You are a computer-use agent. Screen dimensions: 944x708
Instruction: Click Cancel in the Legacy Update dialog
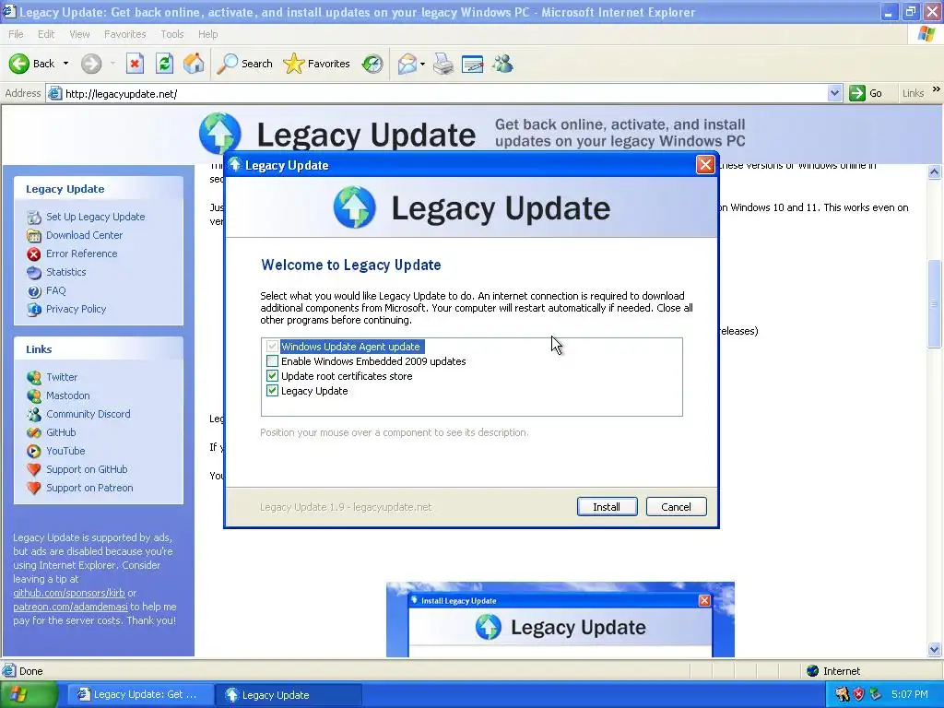pyautogui.click(x=676, y=507)
